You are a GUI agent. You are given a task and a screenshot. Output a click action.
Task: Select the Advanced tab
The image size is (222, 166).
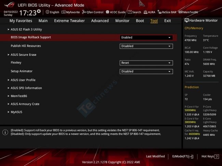click(x=100, y=21)
